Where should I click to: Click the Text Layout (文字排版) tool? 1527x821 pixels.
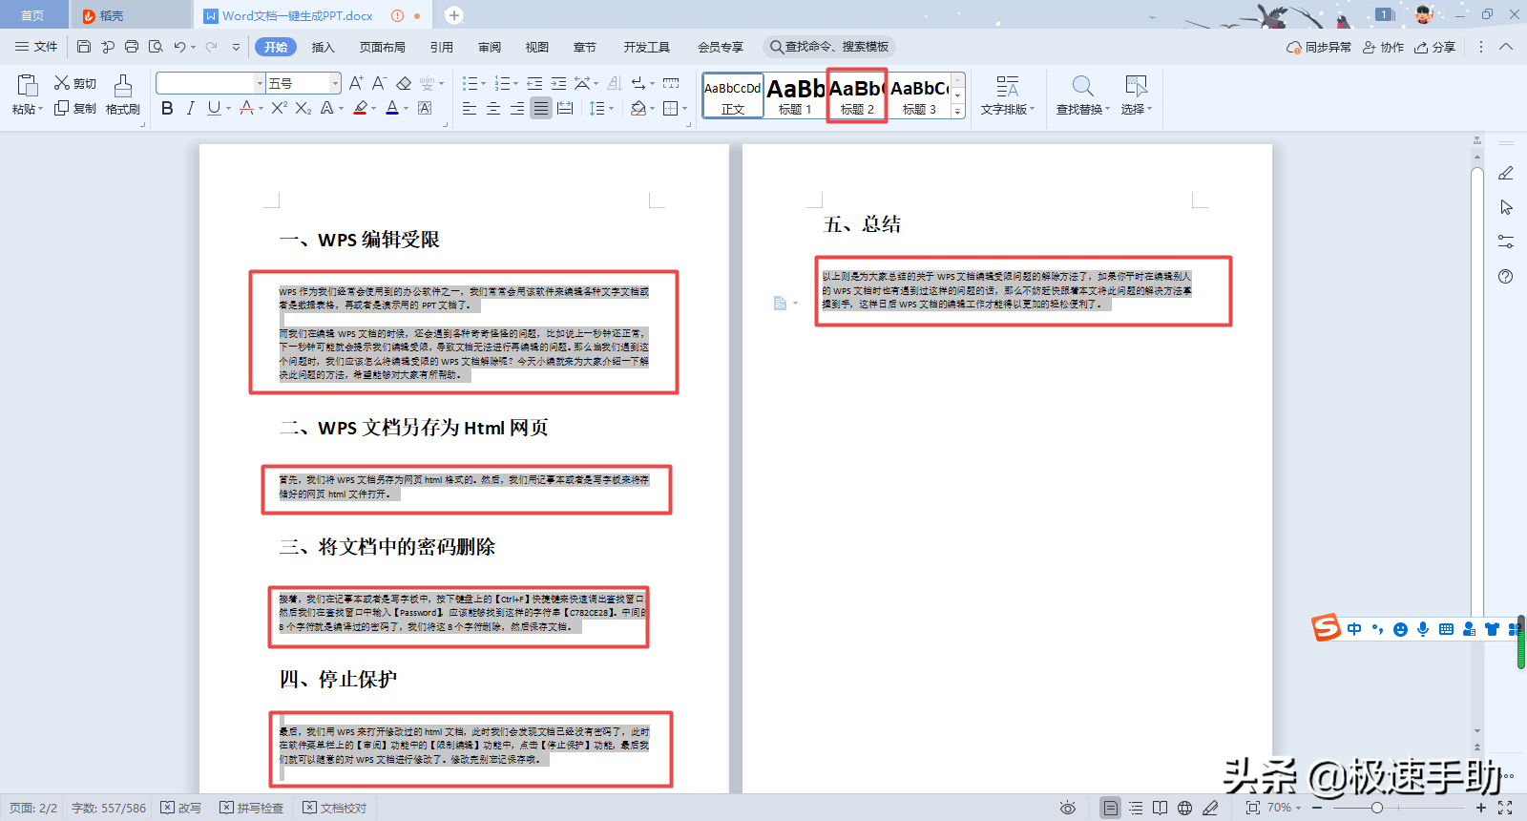point(1008,95)
